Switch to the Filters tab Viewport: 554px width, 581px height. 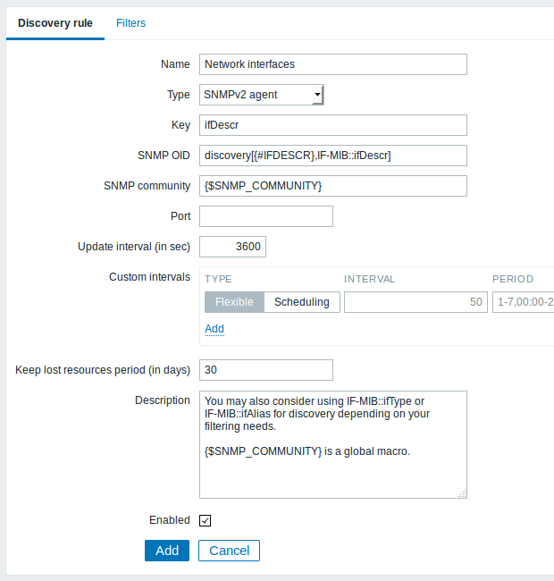point(130,23)
